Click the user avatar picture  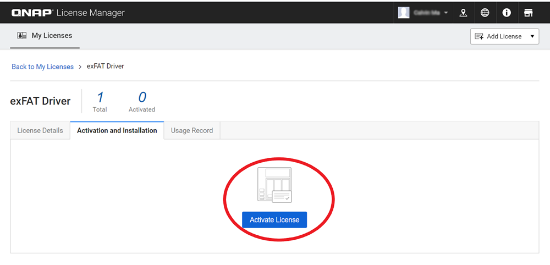(x=404, y=13)
